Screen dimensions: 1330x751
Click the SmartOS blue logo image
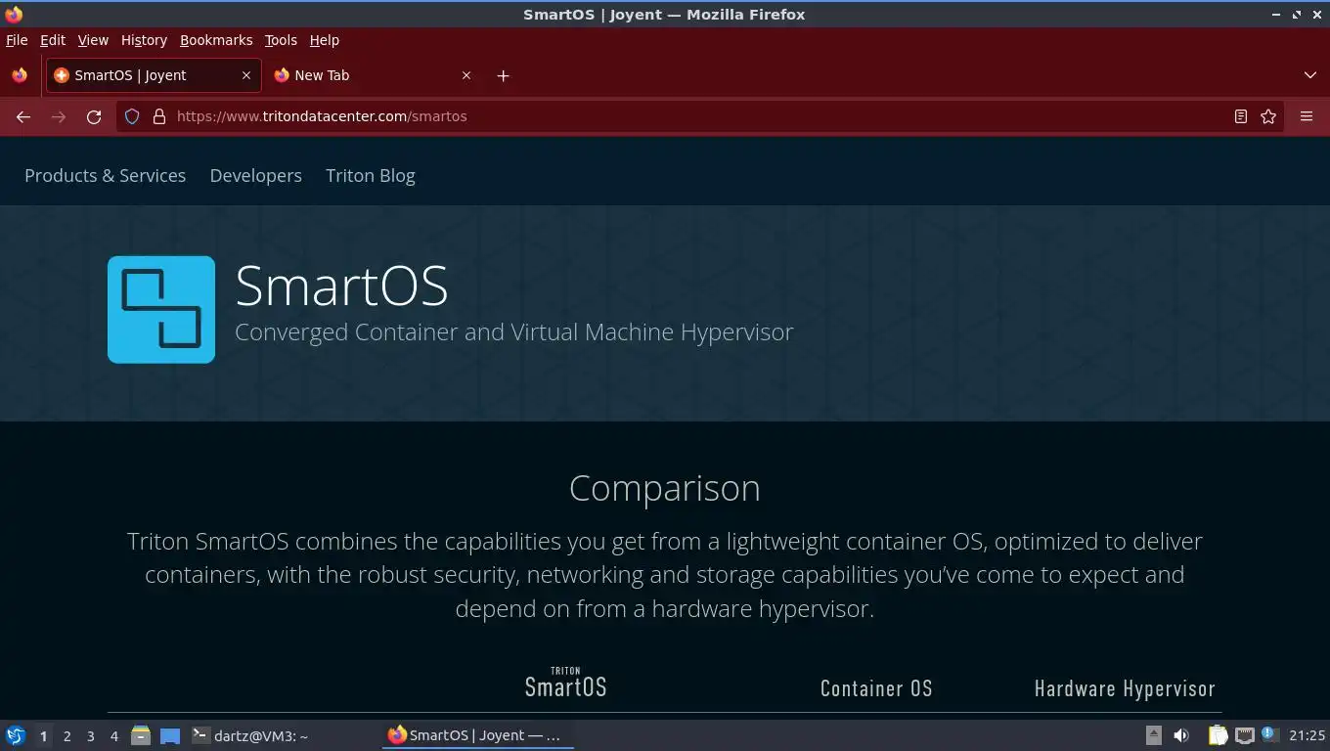(161, 310)
